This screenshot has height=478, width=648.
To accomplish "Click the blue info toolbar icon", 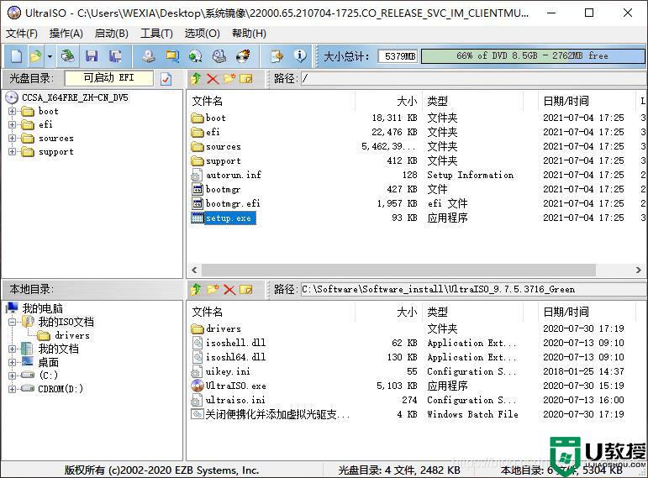I will [x=300, y=55].
